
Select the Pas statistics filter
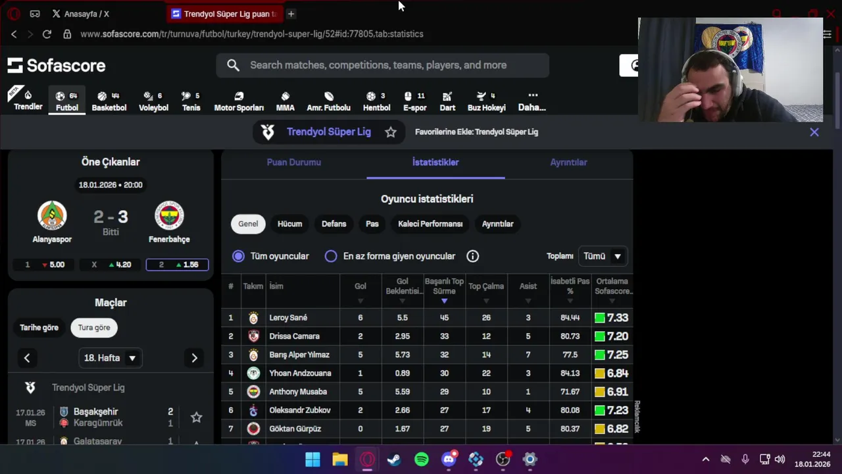(372, 224)
